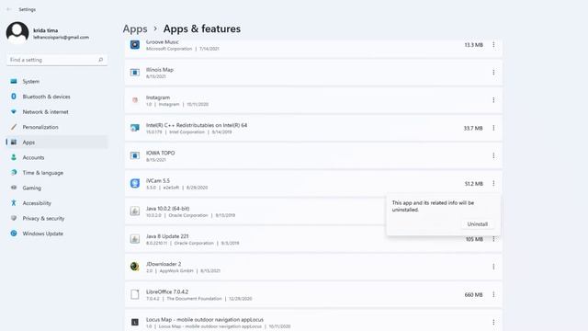Click the JDownloader 2 app icon
588x331 pixels.
click(x=135, y=267)
